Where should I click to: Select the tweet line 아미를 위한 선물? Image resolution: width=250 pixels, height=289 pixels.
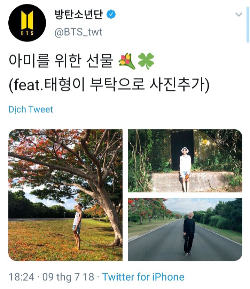tap(61, 61)
